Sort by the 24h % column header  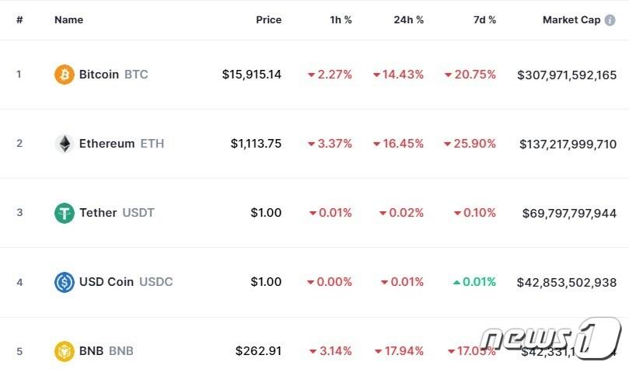[x=408, y=20]
